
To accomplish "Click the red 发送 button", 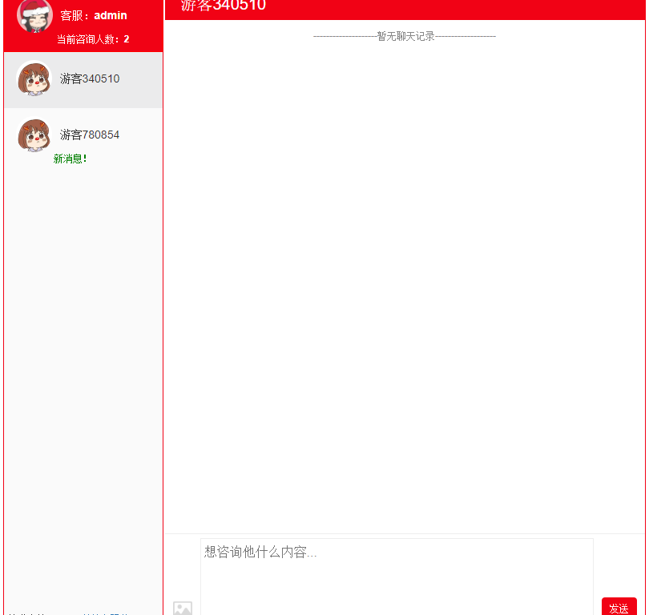I will pos(619,606).
